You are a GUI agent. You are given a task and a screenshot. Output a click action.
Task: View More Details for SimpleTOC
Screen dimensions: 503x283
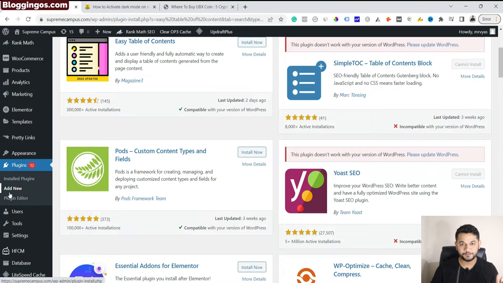(472, 76)
